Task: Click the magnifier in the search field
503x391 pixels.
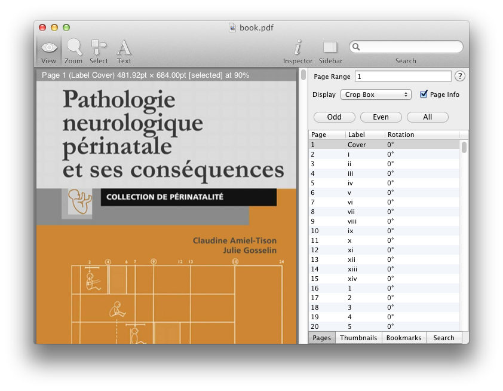Action: tap(356, 47)
